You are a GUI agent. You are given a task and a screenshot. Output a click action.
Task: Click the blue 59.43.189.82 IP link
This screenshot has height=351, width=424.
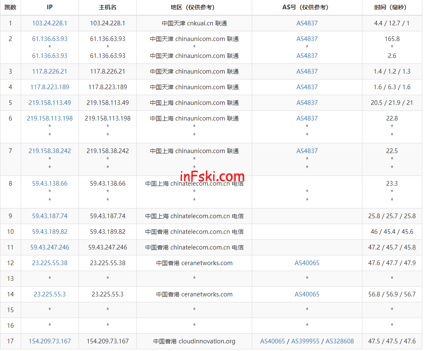pyautogui.click(x=49, y=232)
